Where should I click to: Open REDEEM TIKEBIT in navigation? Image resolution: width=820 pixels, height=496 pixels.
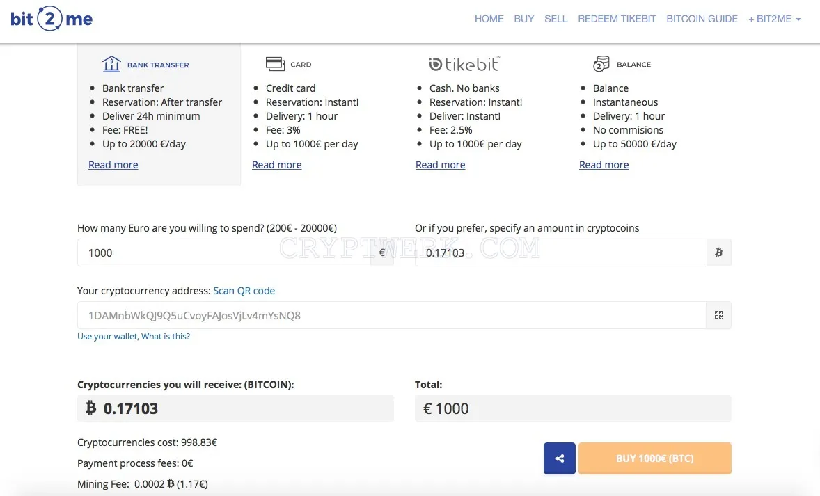617,19
